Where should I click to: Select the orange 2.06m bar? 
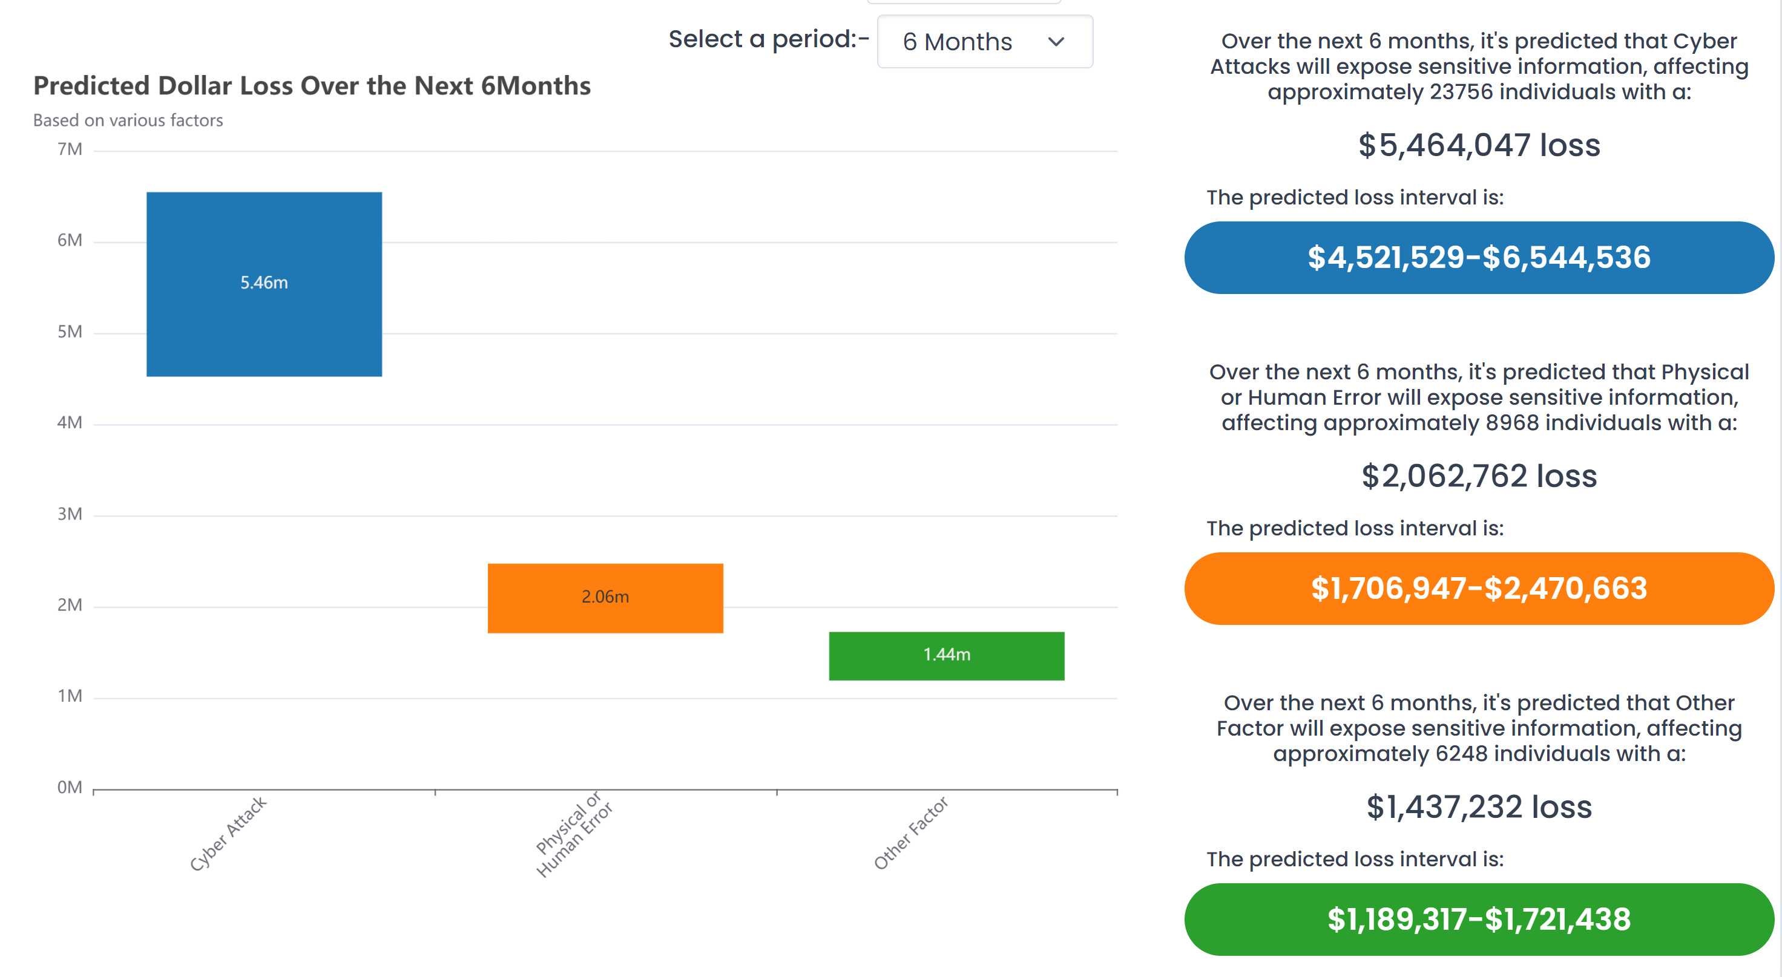click(x=605, y=598)
